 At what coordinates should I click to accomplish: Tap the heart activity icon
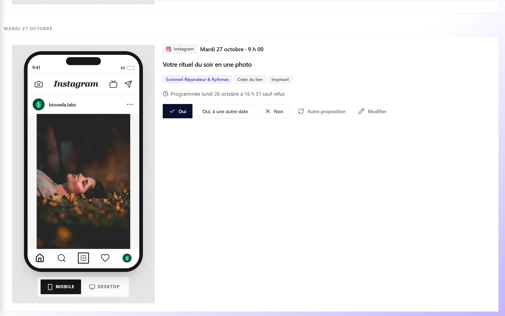(x=105, y=258)
